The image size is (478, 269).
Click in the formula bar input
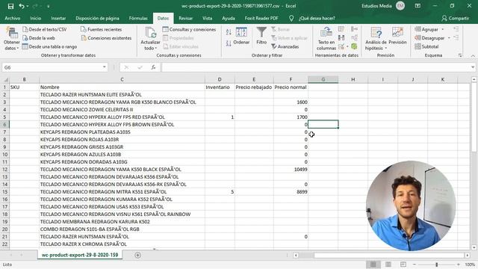316,67
